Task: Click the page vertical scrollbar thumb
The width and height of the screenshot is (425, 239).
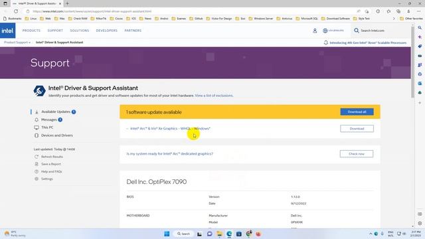Action: pyautogui.click(x=412, y=62)
